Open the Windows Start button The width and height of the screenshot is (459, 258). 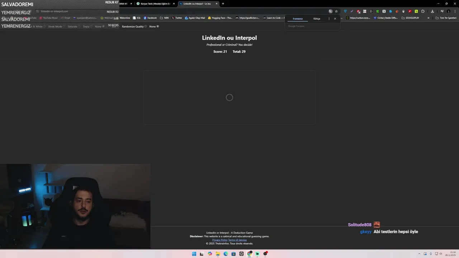[194, 254]
